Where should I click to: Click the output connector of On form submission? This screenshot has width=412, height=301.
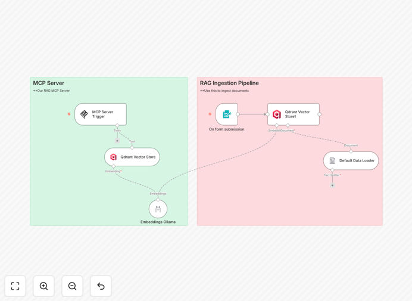pyautogui.click(x=238, y=114)
